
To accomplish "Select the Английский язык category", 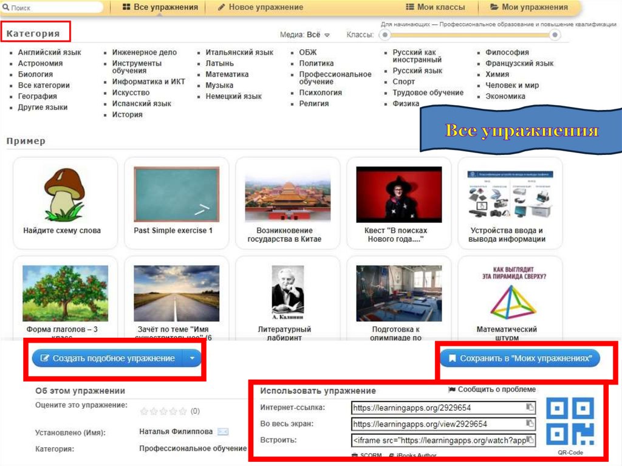I will pos(49,52).
